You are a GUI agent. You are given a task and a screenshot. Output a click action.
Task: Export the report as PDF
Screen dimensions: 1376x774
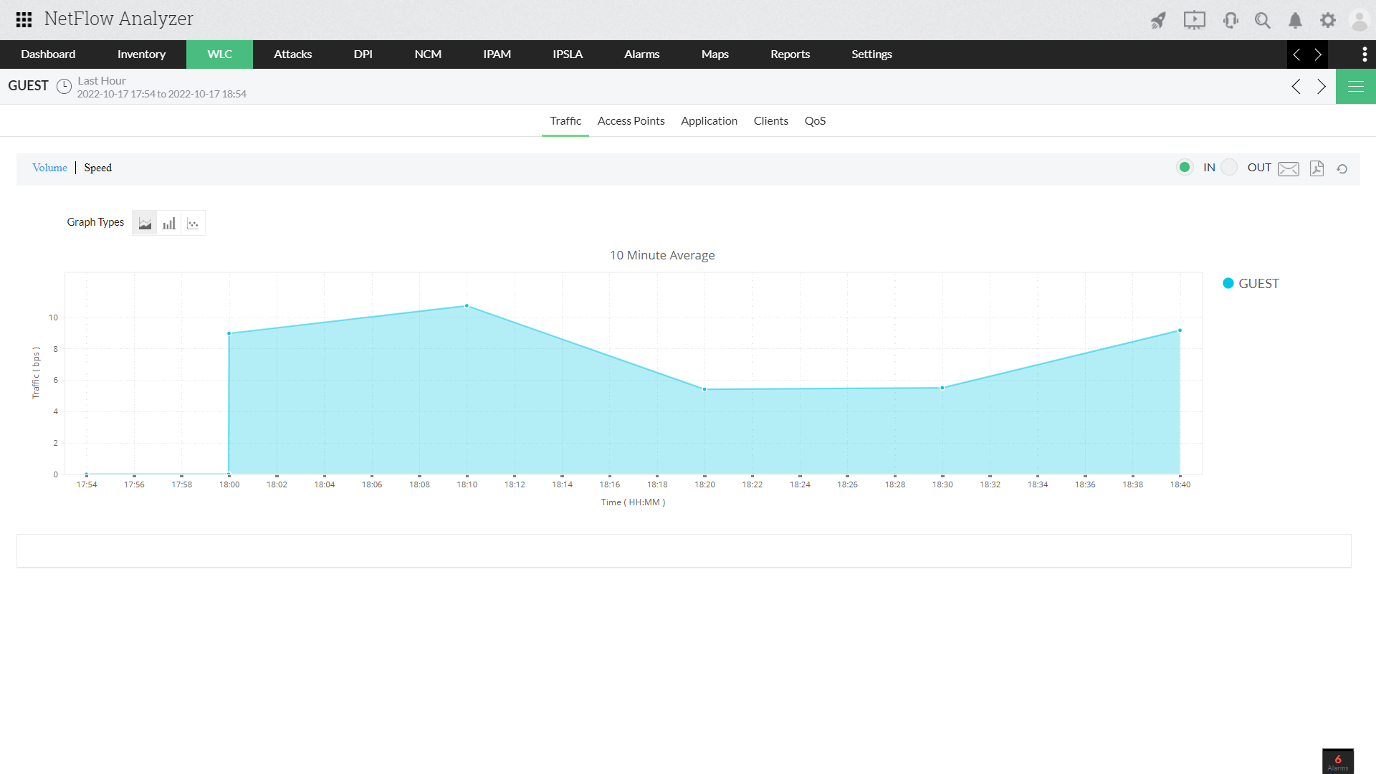[1317, 168]
